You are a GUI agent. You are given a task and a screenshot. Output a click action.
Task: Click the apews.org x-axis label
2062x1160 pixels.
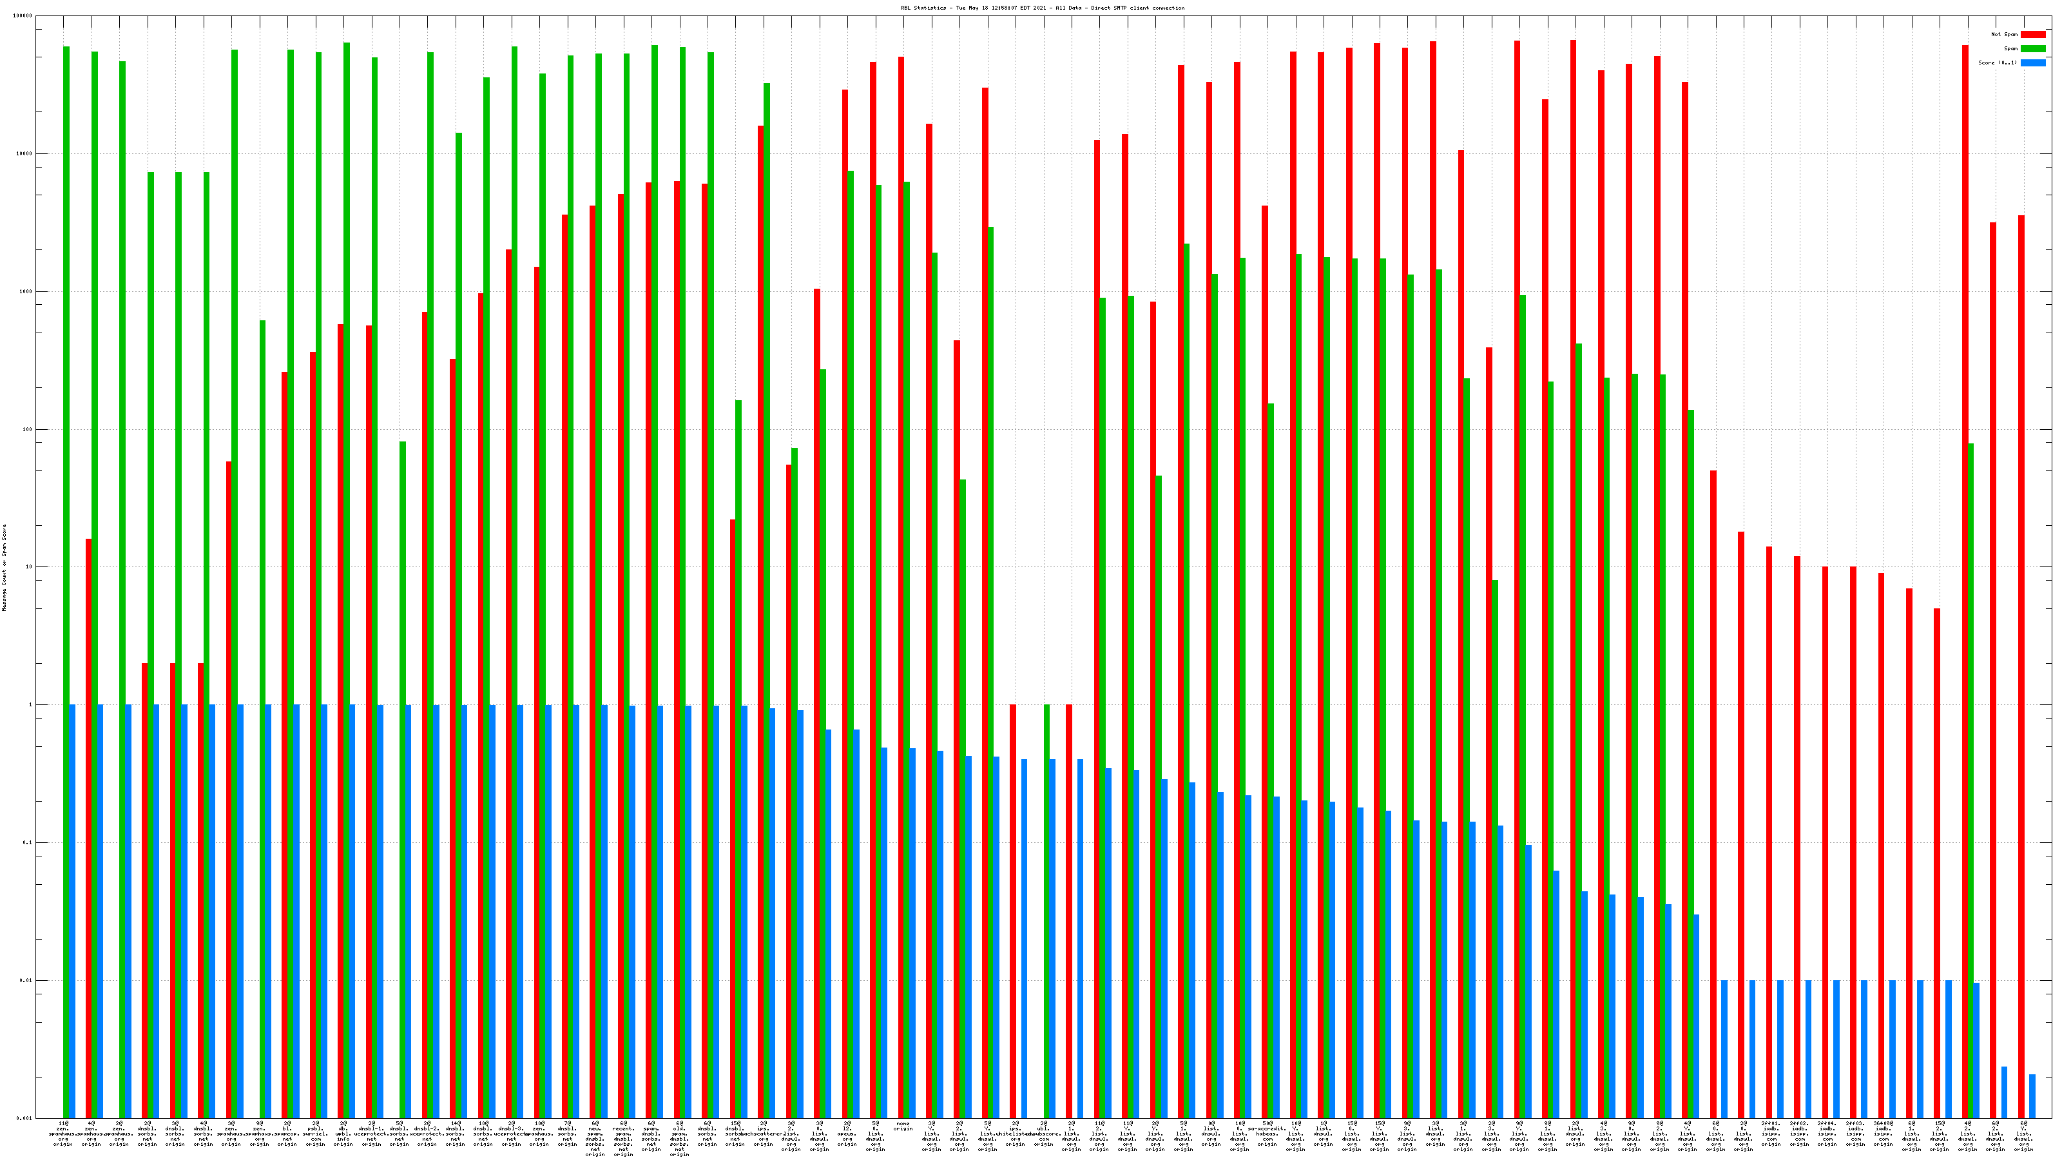847,1134
